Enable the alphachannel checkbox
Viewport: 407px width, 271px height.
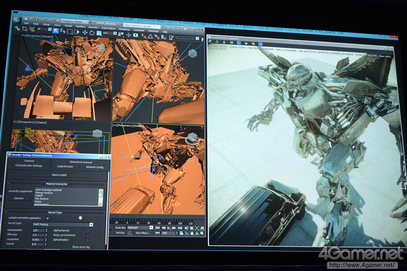click(x=88, y=230)
